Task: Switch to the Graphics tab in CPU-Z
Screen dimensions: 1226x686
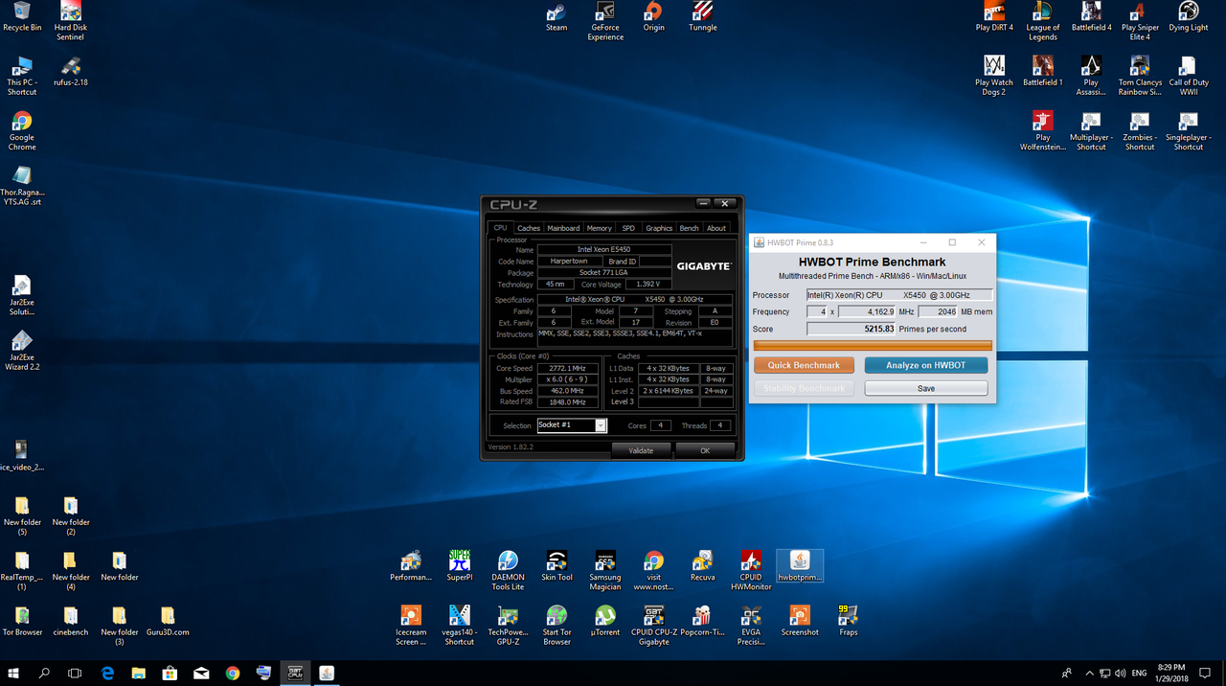Action: [x=659, y=228]
